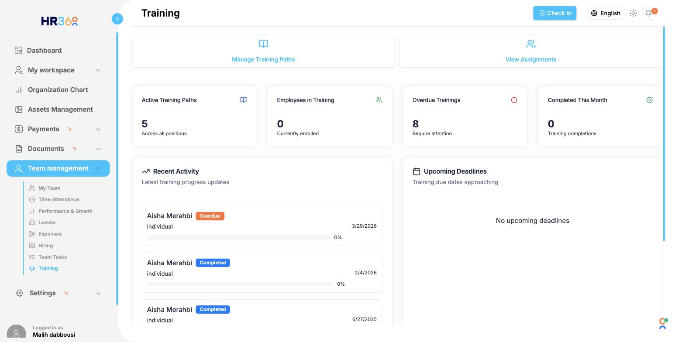Click the Overdue badge on Aisha Merahbi
Image resolution: width=678 pixels, height=342 pixels.
point(210,216)
